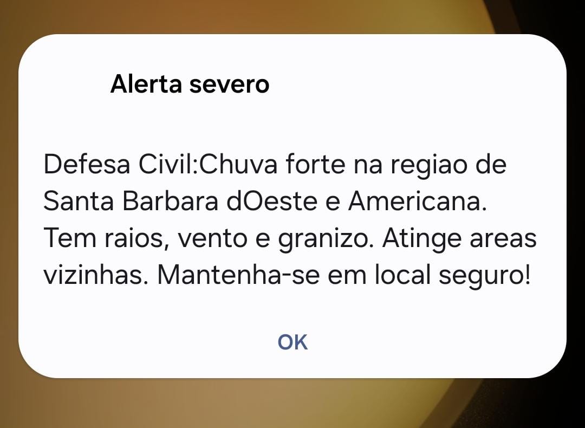The height and width of the screenshot is (428, 585).
Task: Tap the 'Alerta severo' dialog title
Action: click(190, 83)
